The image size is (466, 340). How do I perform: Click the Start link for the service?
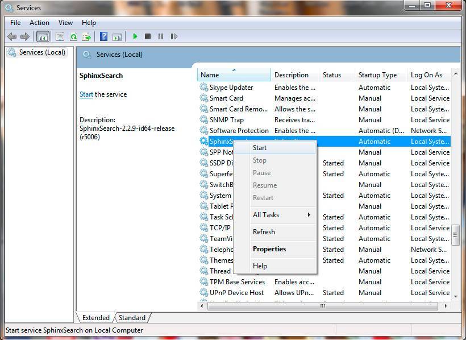click(86, 94)
